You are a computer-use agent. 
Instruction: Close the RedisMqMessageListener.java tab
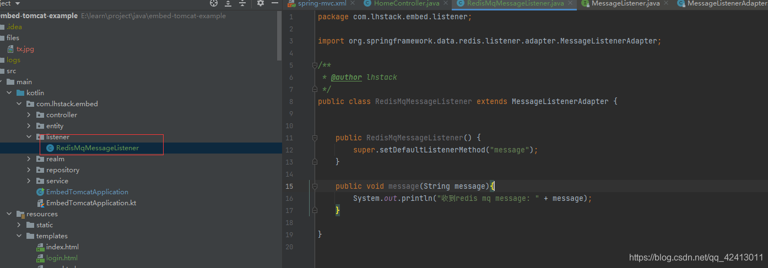pos(569,3)
